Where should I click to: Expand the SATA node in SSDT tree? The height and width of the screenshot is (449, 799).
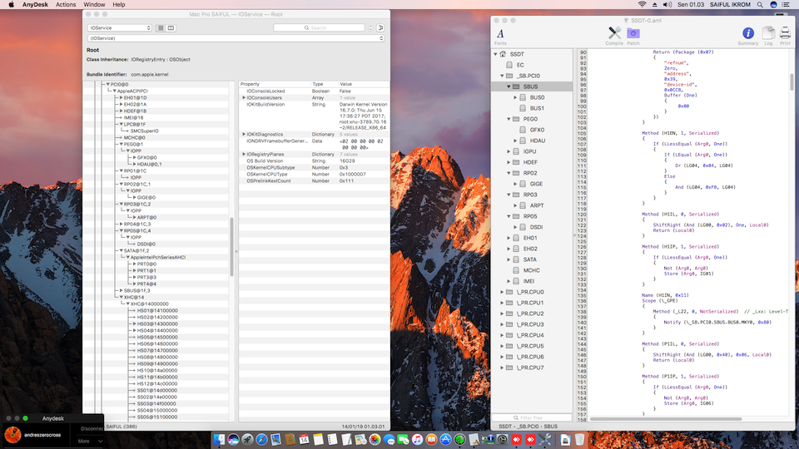pos(509,259)
